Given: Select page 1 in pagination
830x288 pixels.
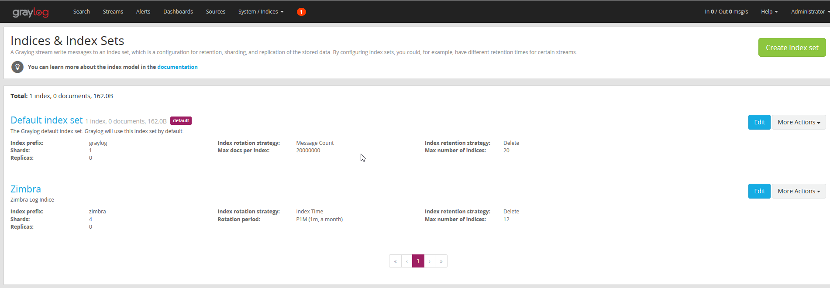Looking at the screenshot, I should point(418,261).
